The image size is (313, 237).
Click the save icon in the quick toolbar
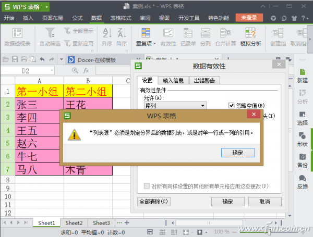pyautogui.click(x=15, y=59)
